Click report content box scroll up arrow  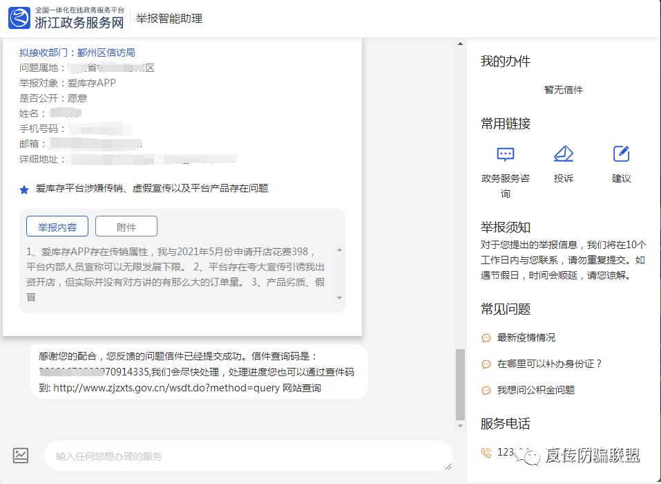339,250
